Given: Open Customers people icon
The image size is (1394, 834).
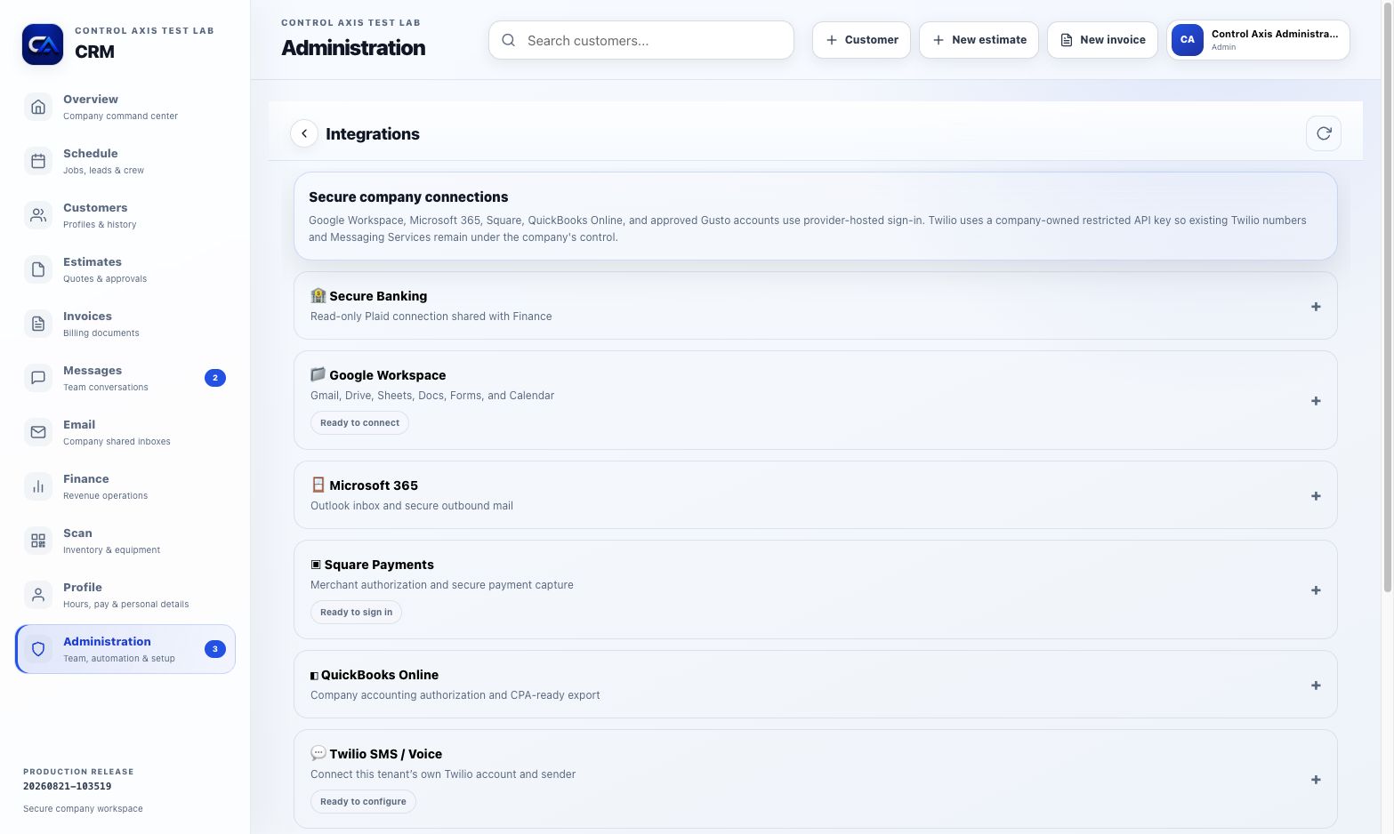Looking at the screenshot, I should 38,215.
